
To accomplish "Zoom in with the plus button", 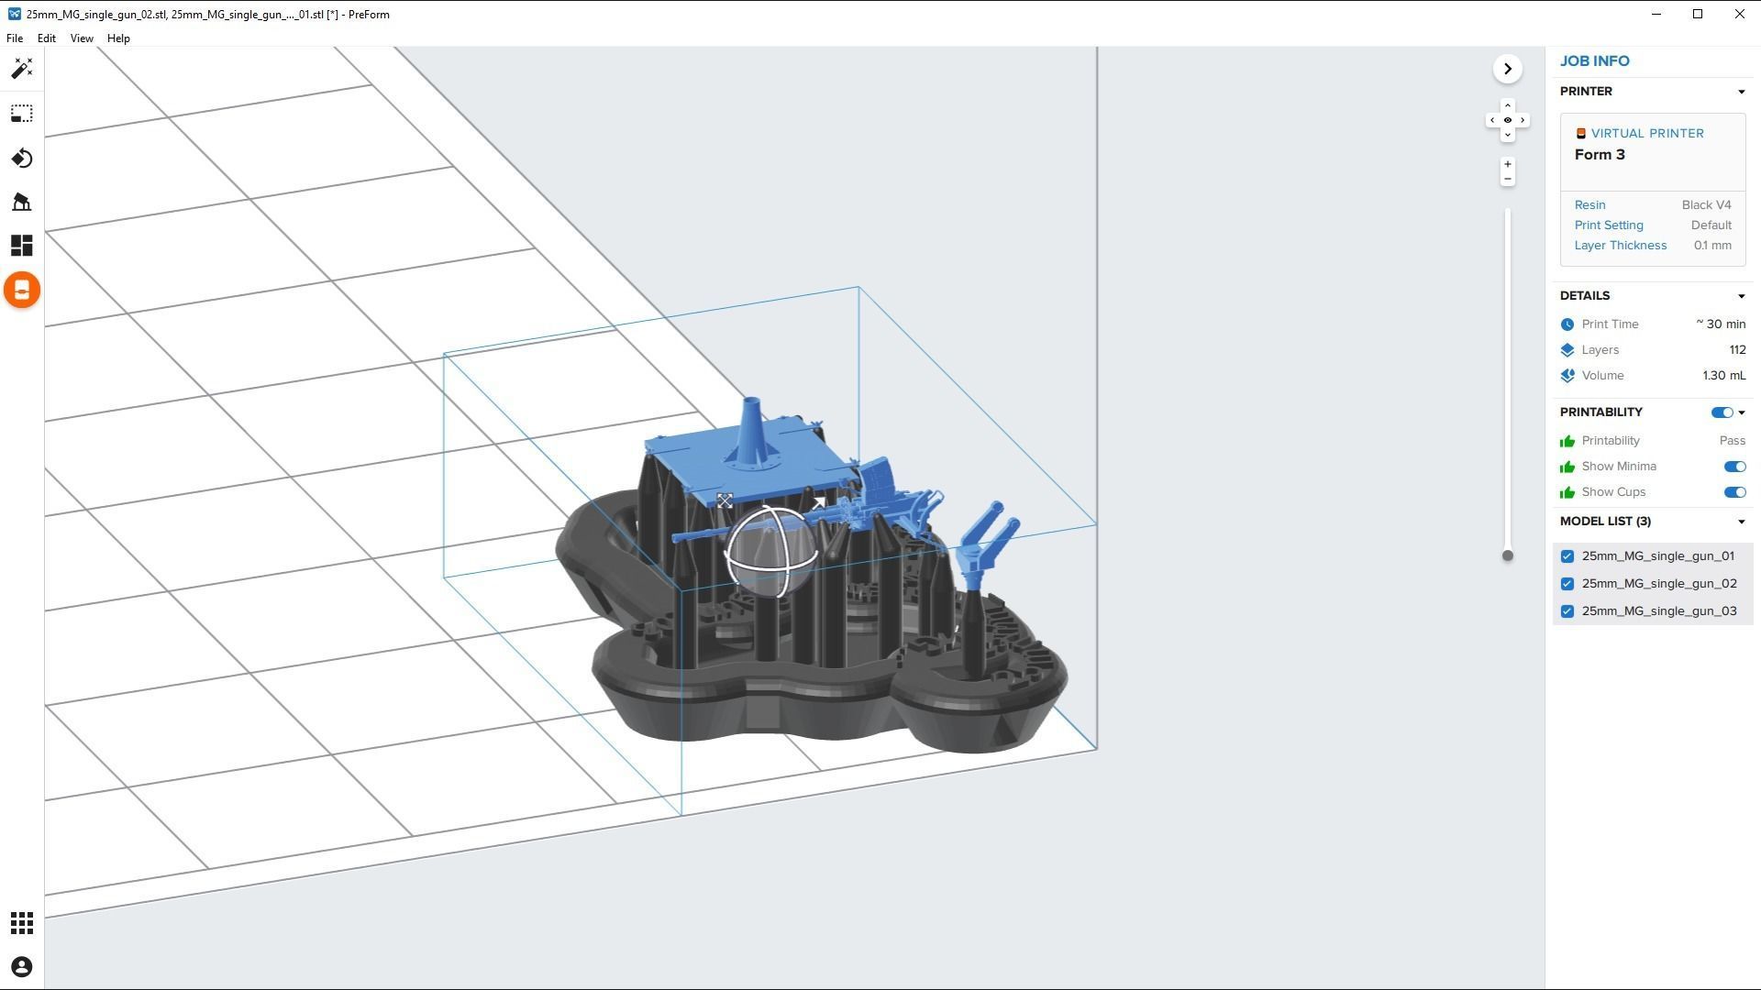I will point(1507,164).
